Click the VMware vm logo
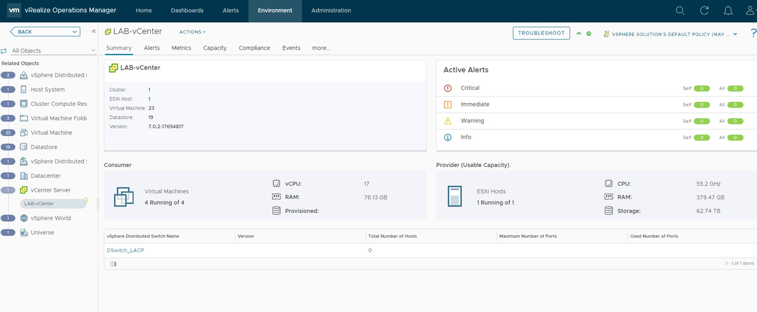The height and width of the screenshot is (312, 757). 15,10
